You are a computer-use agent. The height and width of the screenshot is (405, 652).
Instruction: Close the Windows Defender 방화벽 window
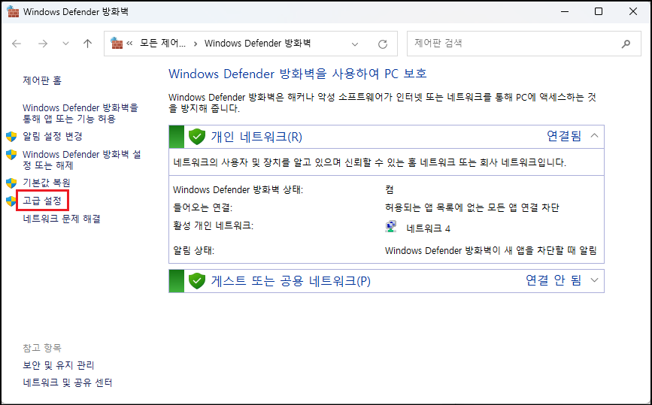(633, 11)
